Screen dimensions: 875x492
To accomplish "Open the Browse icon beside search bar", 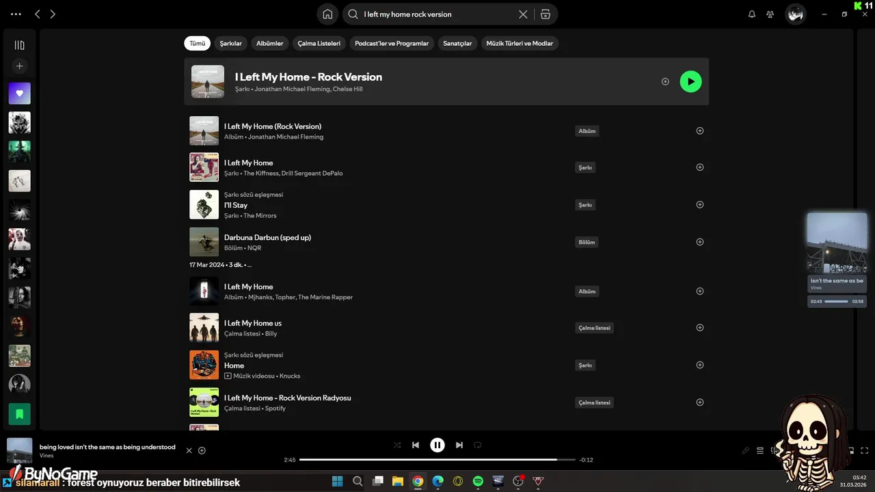I will tap(545, 14).
